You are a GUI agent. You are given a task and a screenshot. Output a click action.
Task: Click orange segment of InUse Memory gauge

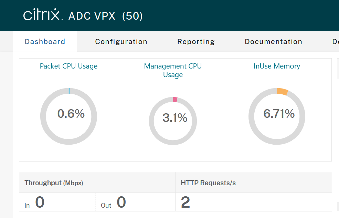[282, 92]
